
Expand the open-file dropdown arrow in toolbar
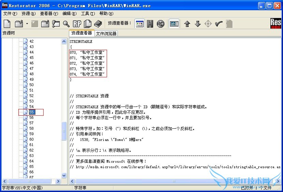coord(27,23)
